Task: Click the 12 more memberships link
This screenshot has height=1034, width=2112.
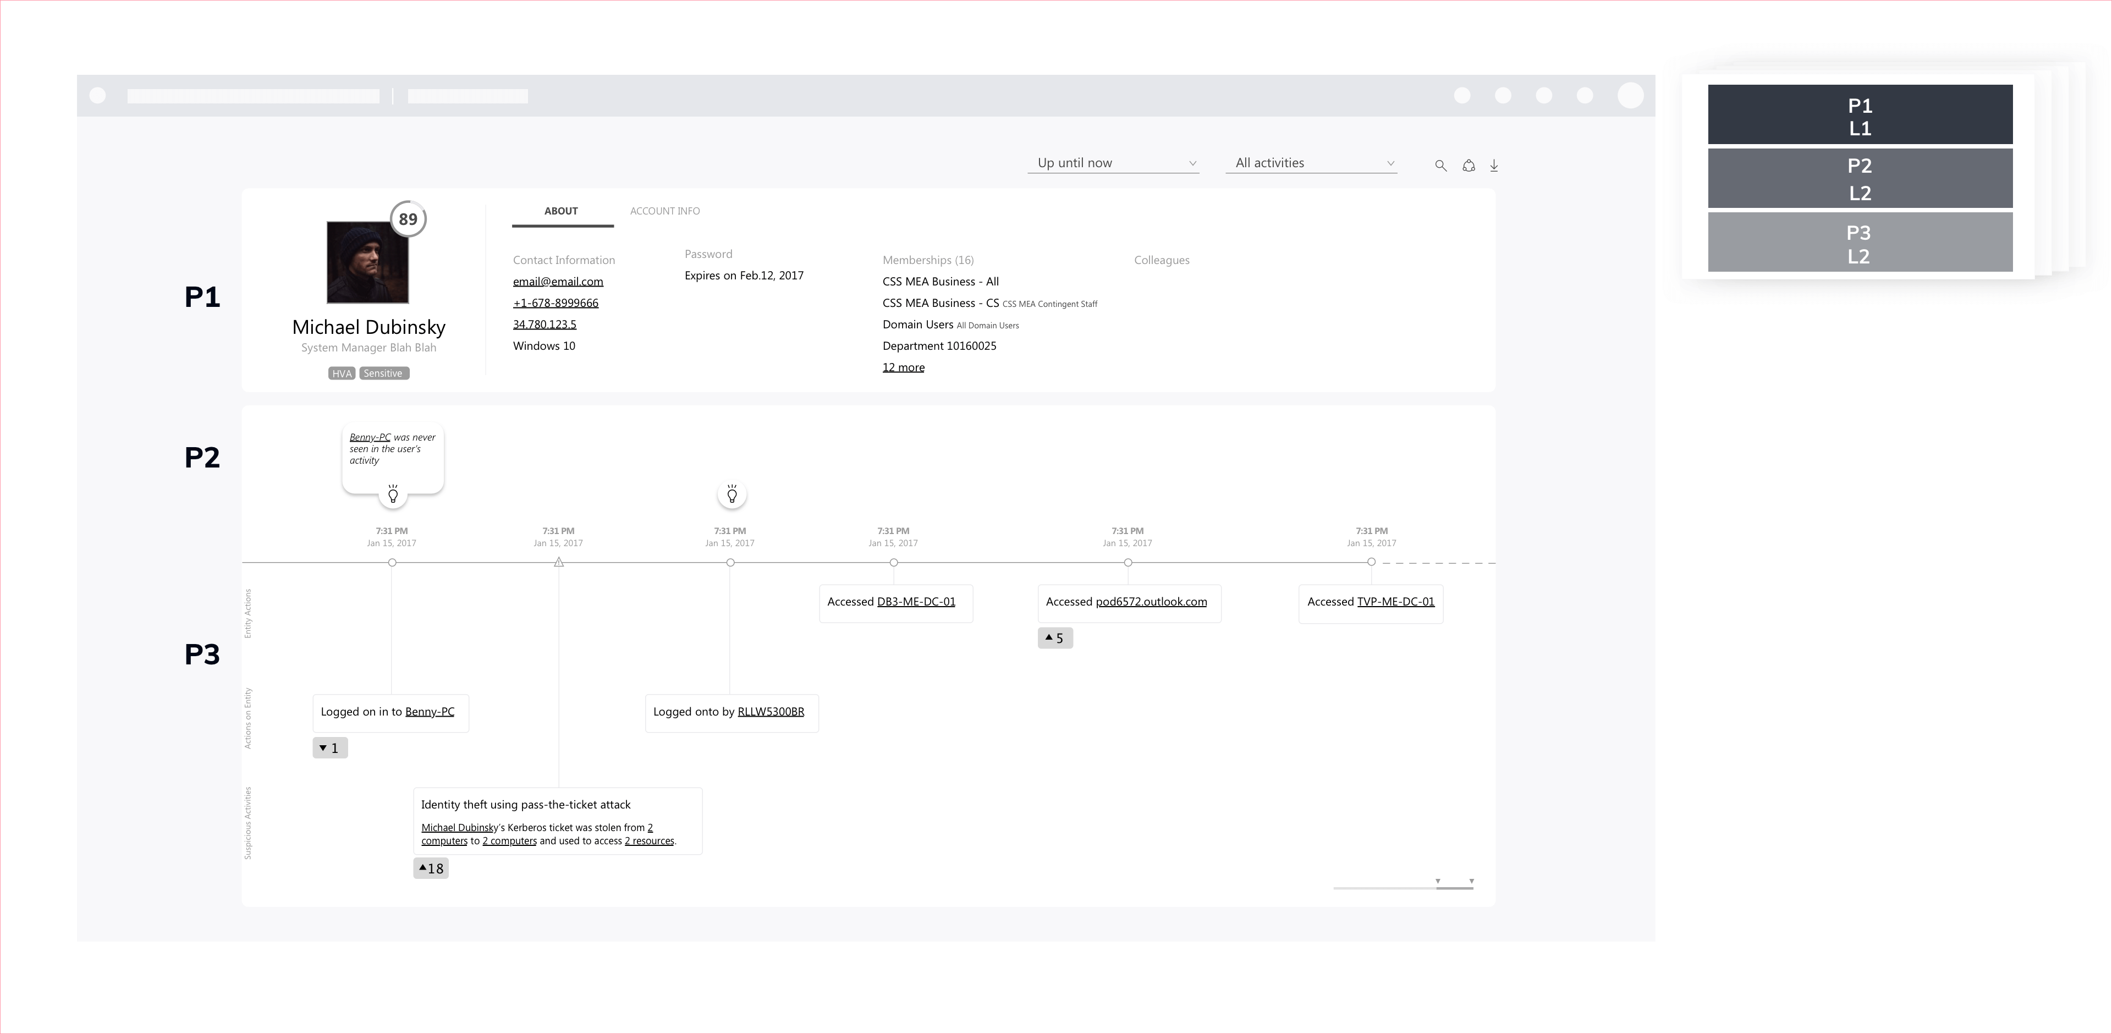Action: [903, 366]
